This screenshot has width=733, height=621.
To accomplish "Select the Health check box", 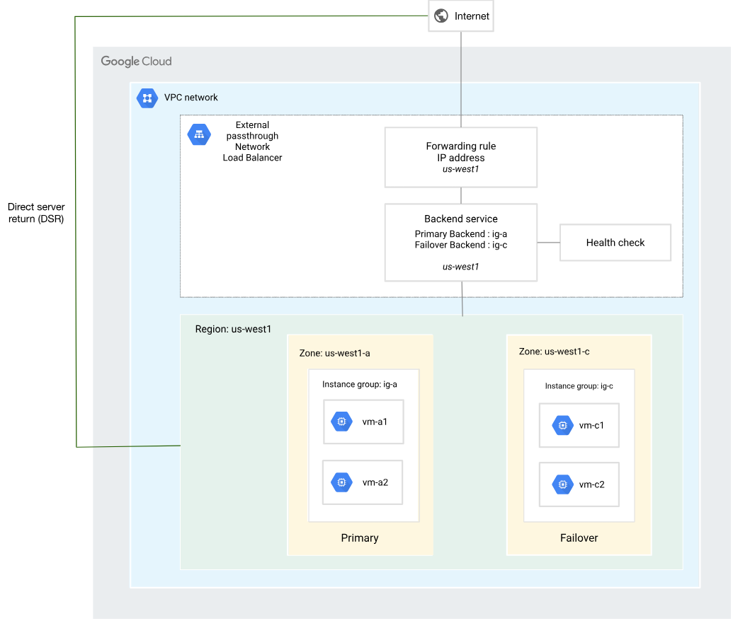I will tap(615, 243).
